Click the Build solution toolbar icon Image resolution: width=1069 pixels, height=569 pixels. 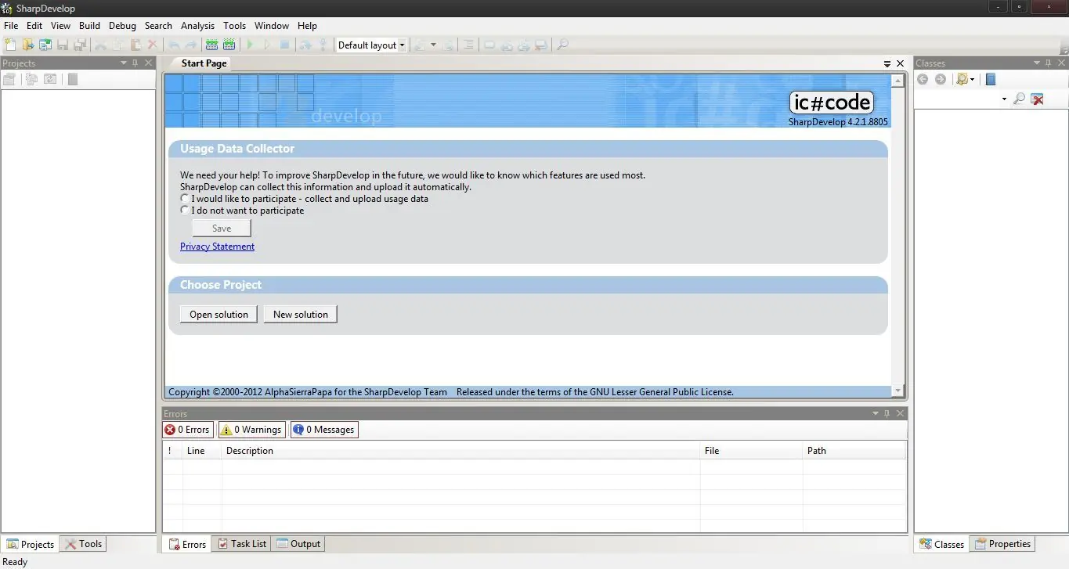pos(211,45)
